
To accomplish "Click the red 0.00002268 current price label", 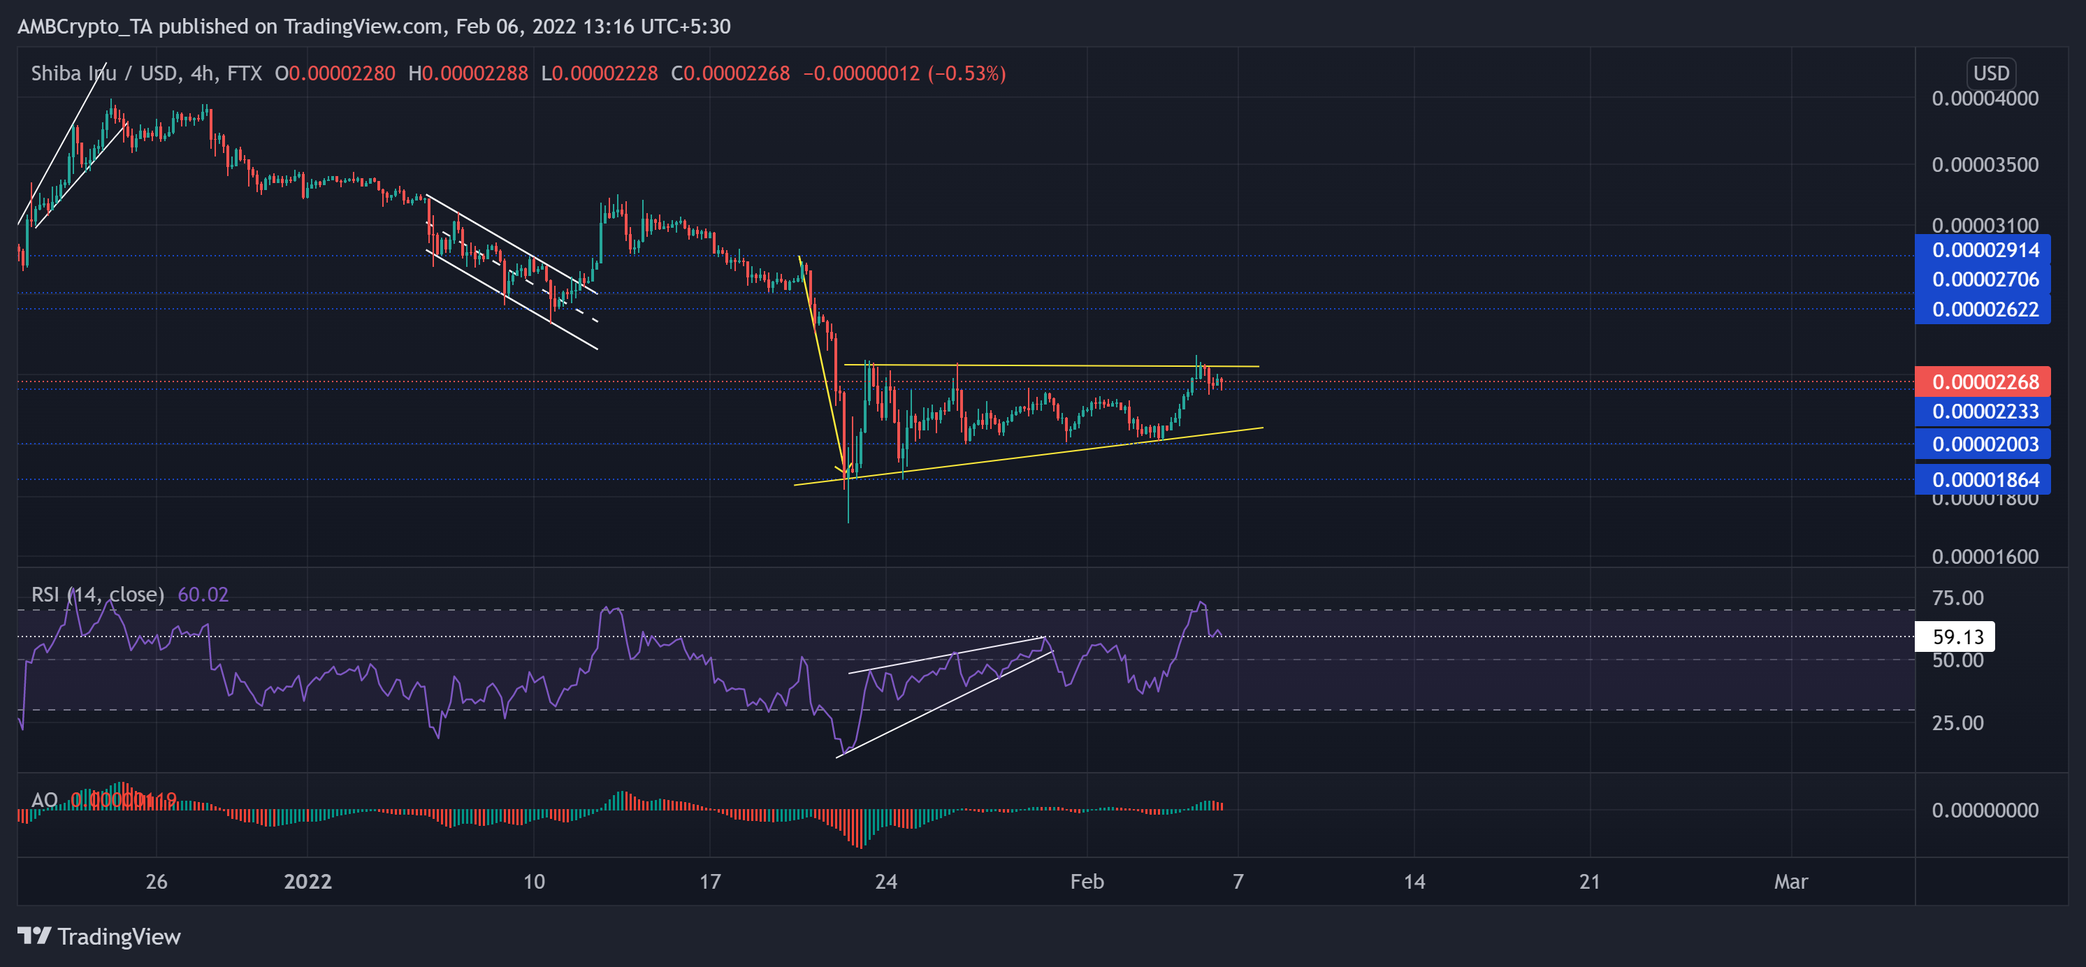I will coord(1983,381).
